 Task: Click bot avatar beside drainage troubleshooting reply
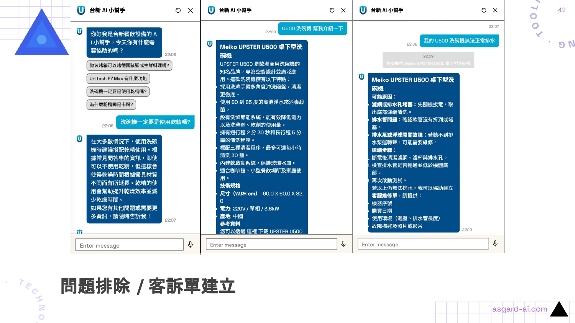click(361, 77)
